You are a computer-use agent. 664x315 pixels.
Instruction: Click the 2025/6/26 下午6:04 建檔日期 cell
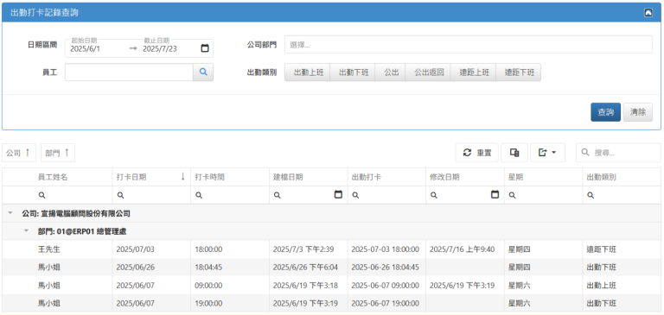(309, 268)
